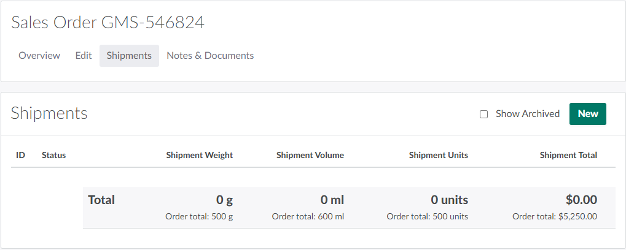Image resolution: width=626 pixels, height=250 pixels.
Task: Click the ID column header
Action: [20, 155]
